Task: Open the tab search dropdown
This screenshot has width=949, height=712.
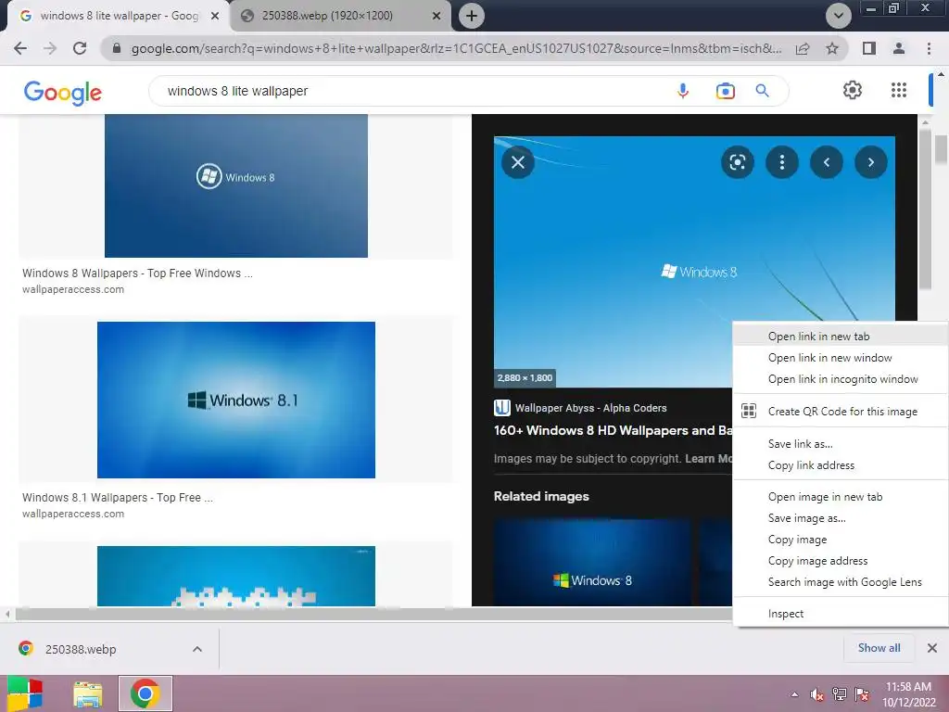Action: (x=838, y=16)
